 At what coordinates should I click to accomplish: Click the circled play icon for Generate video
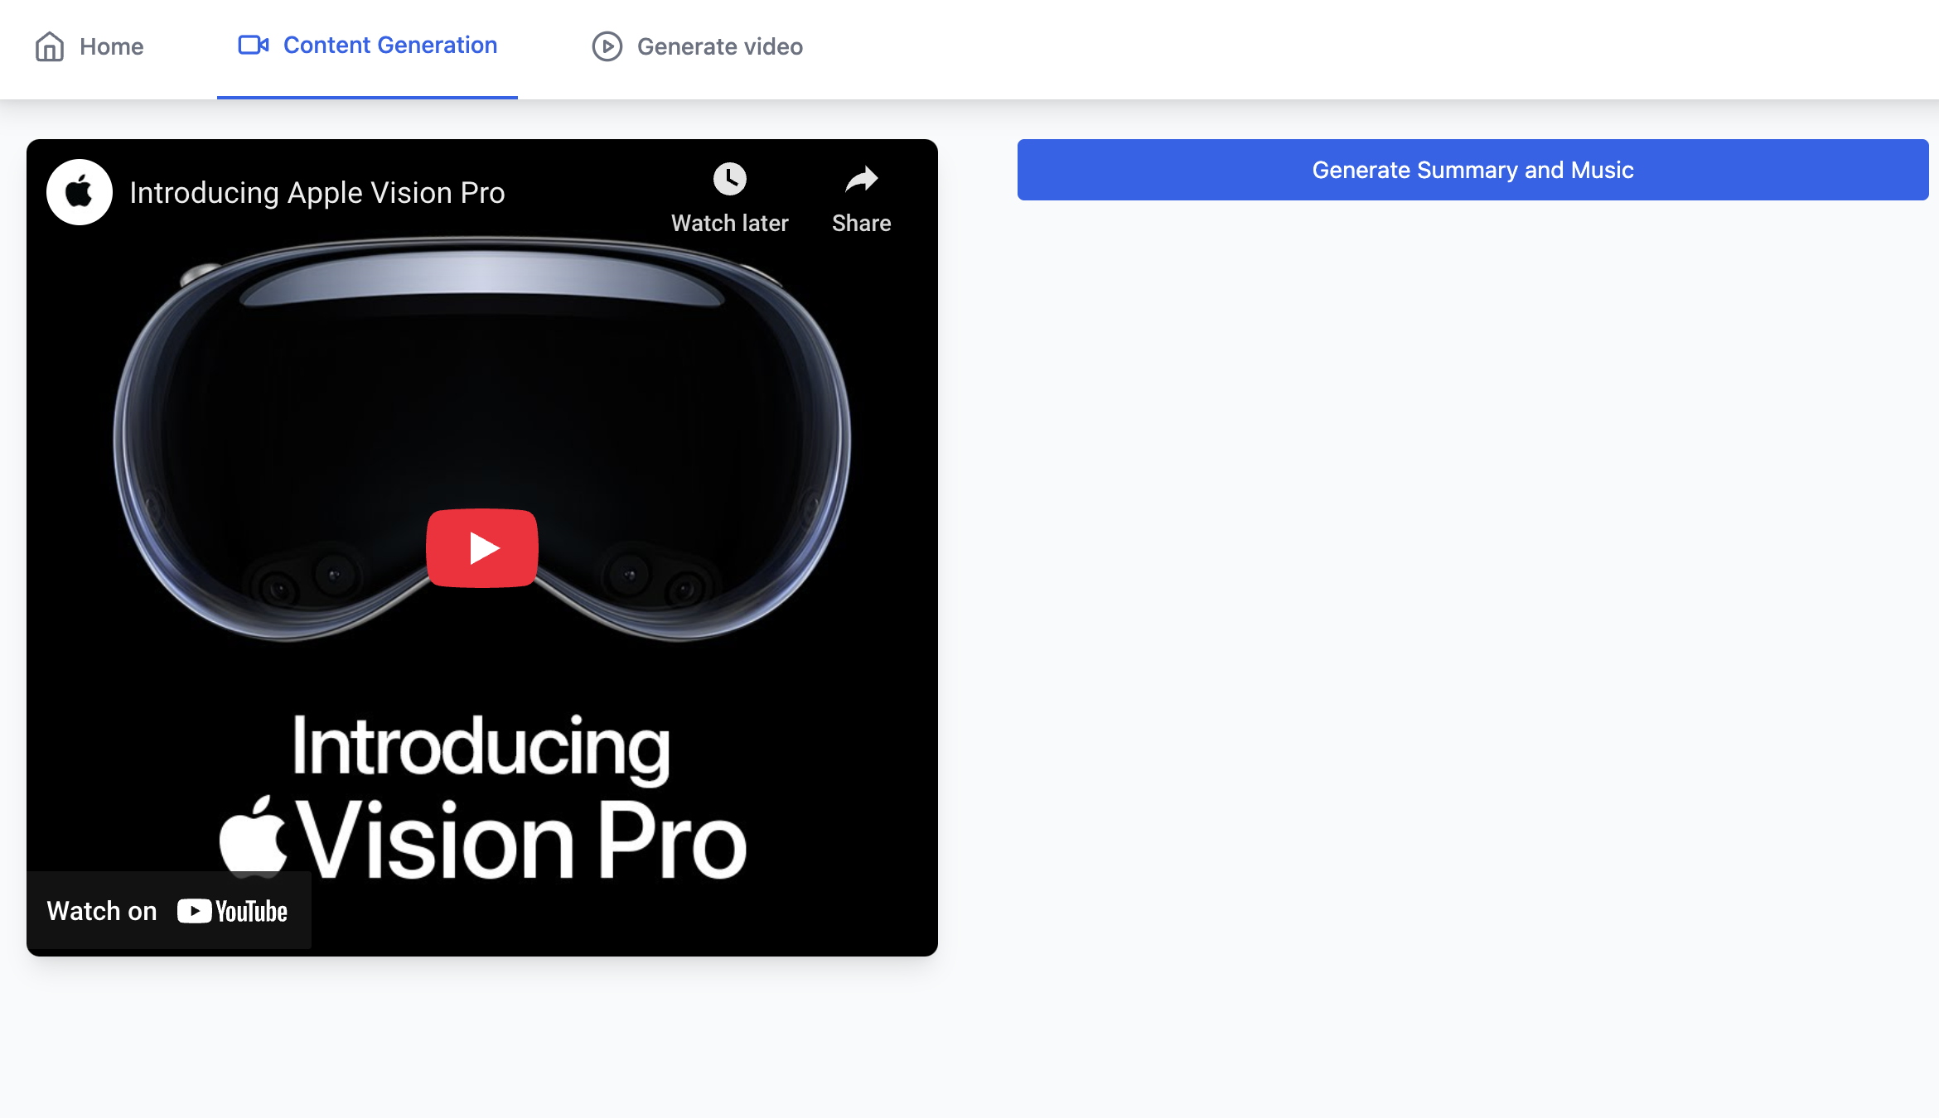pos(607,46)
